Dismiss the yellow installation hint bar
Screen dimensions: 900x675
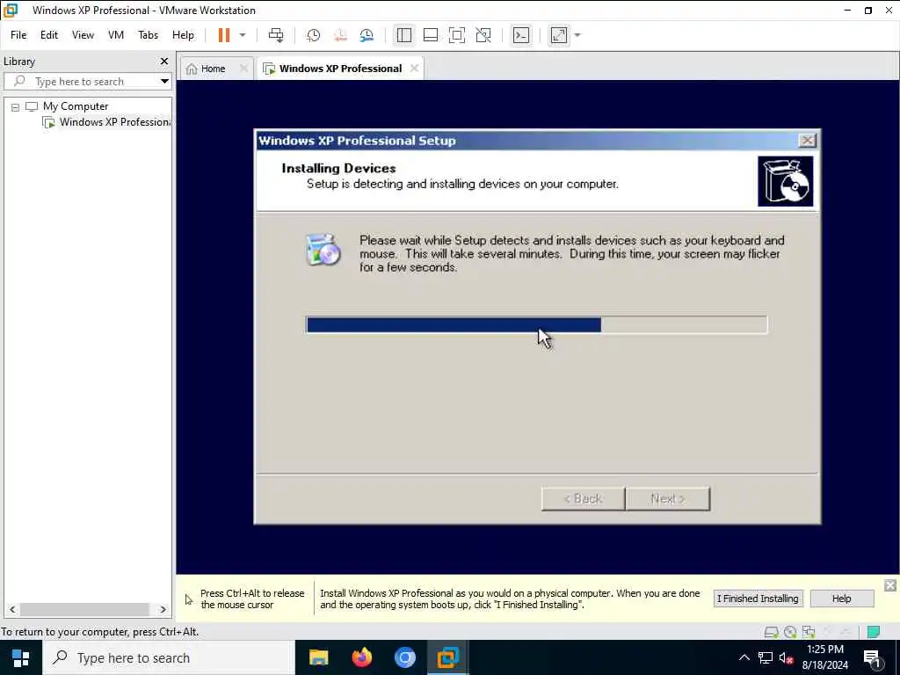point(890,585)
